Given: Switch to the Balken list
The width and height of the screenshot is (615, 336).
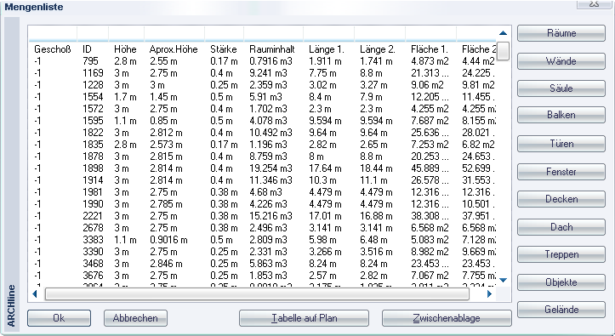Looking at the screenshot, I should coord(561,115).
